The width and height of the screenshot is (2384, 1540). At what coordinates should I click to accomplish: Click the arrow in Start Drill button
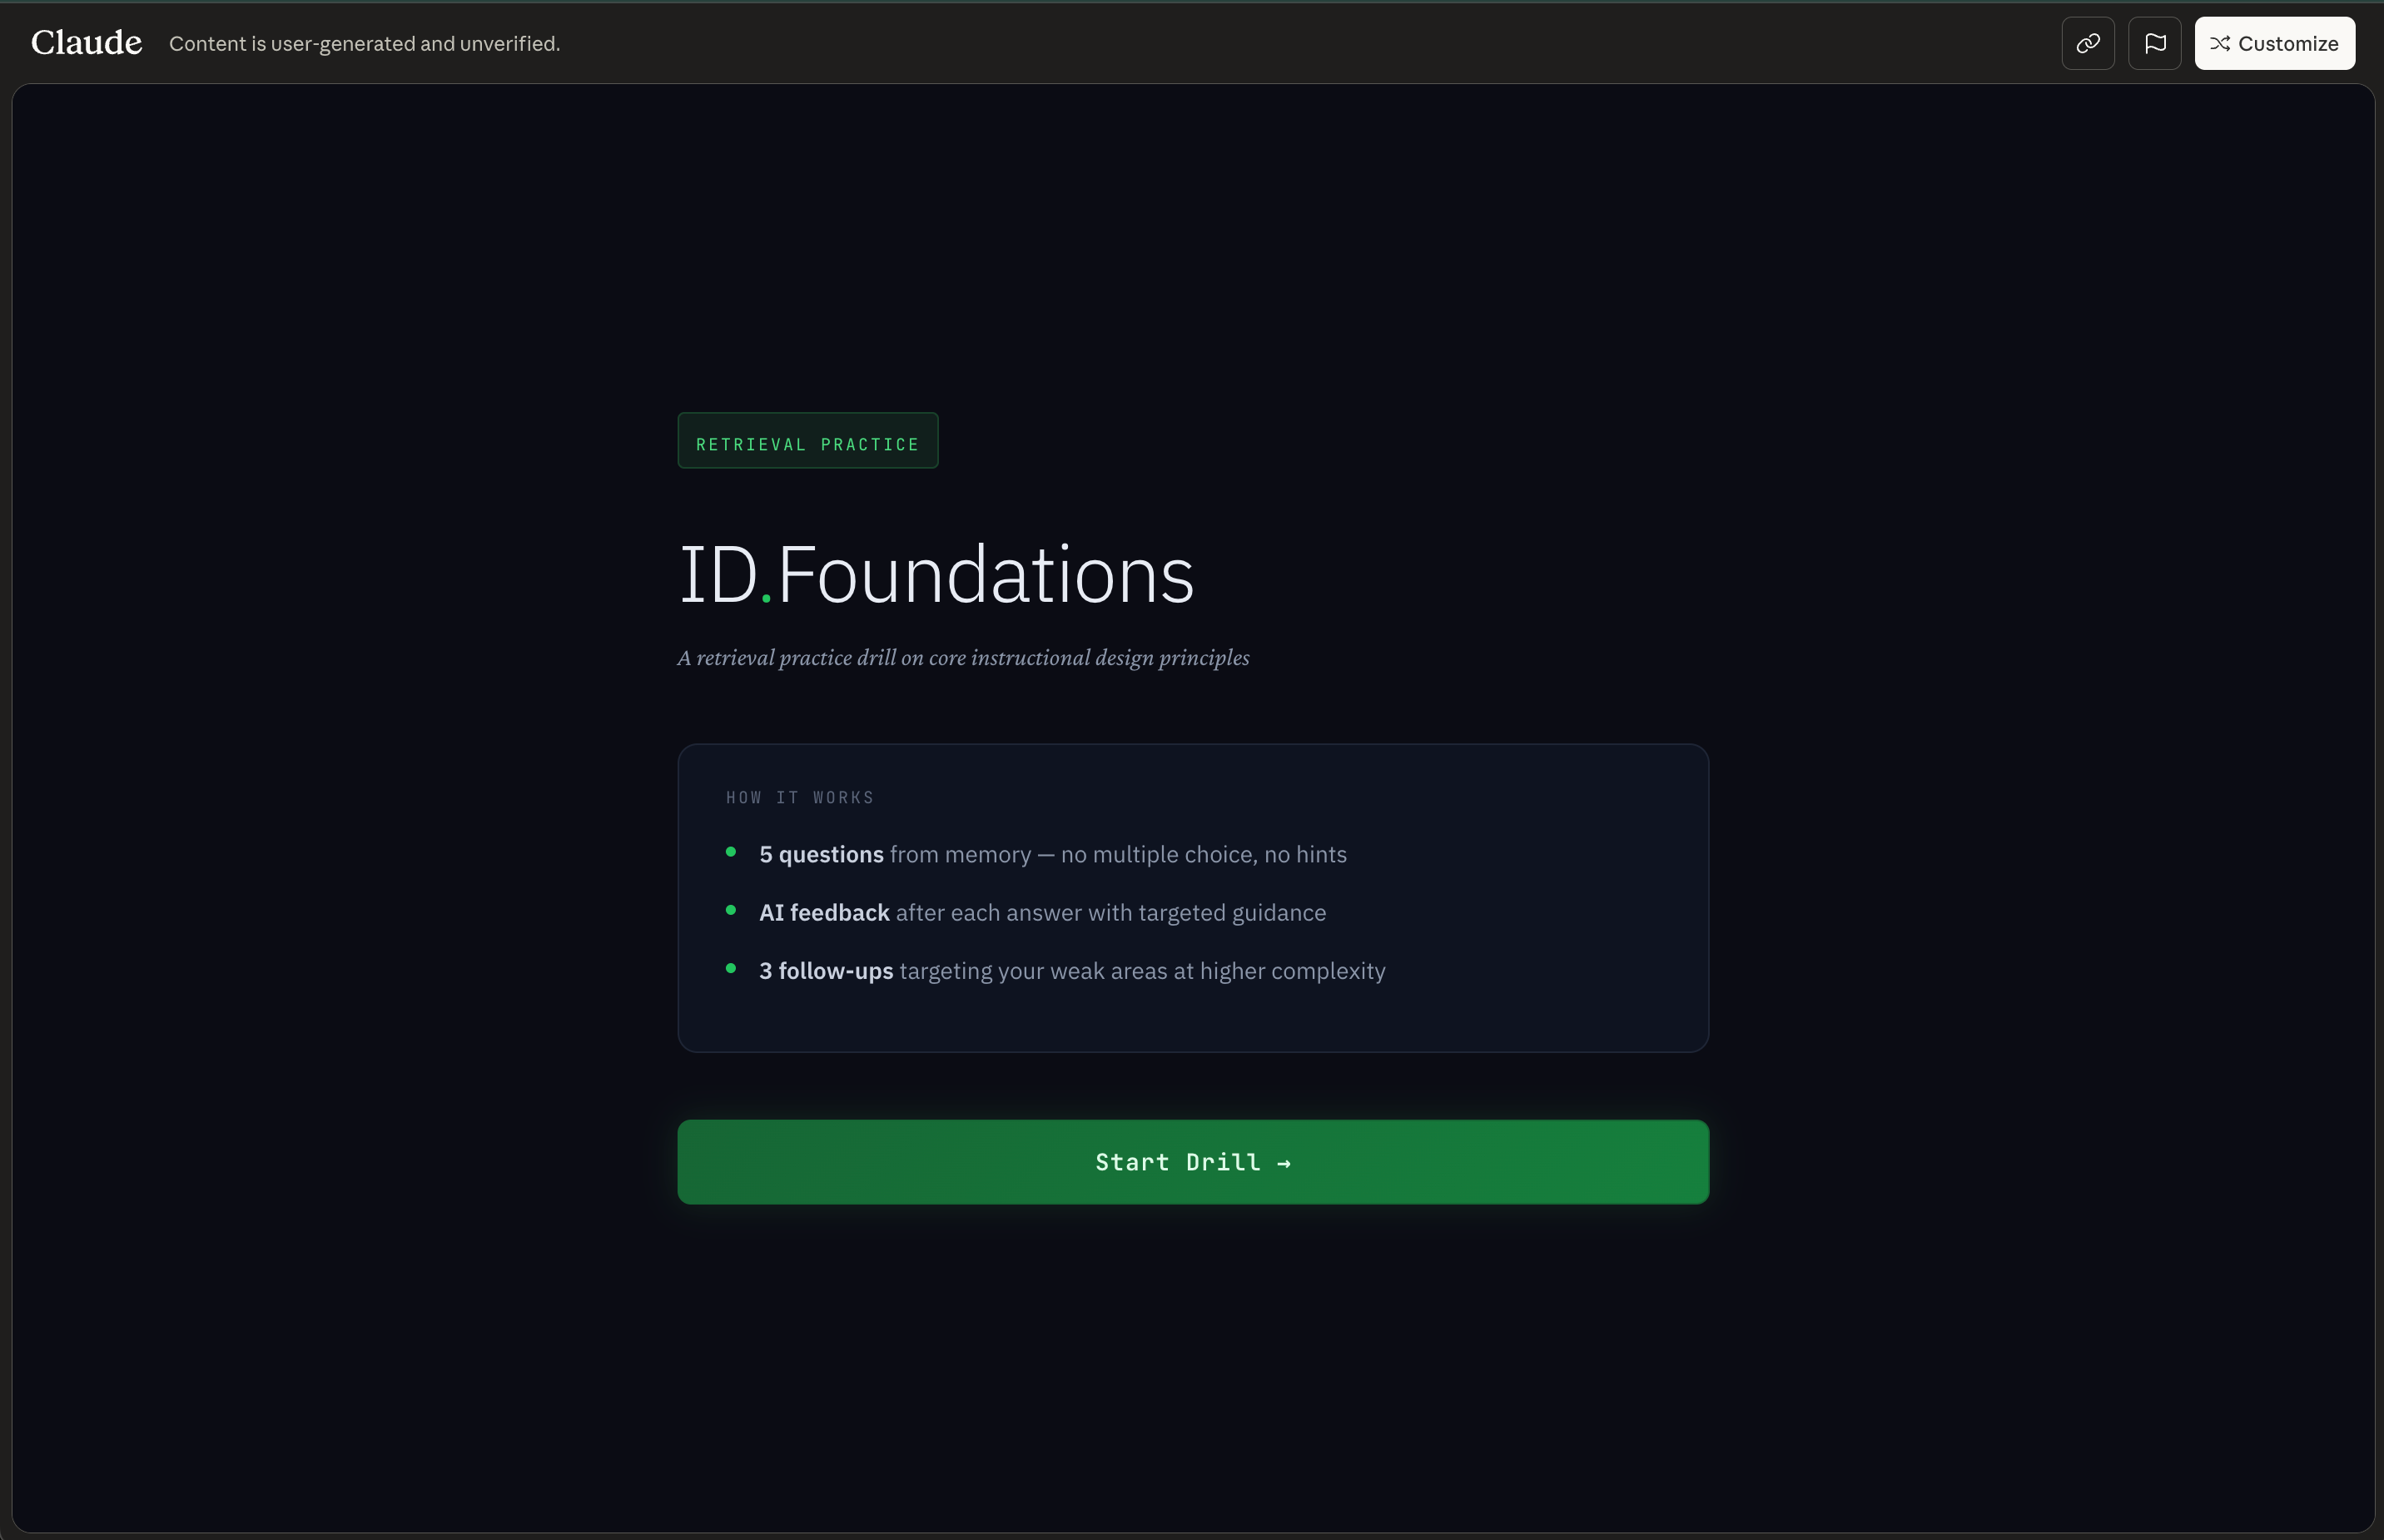1284,1163
